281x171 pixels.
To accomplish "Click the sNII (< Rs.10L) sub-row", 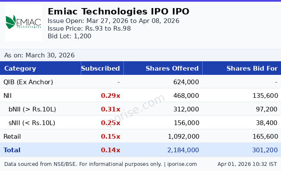I will pos(32,123).
